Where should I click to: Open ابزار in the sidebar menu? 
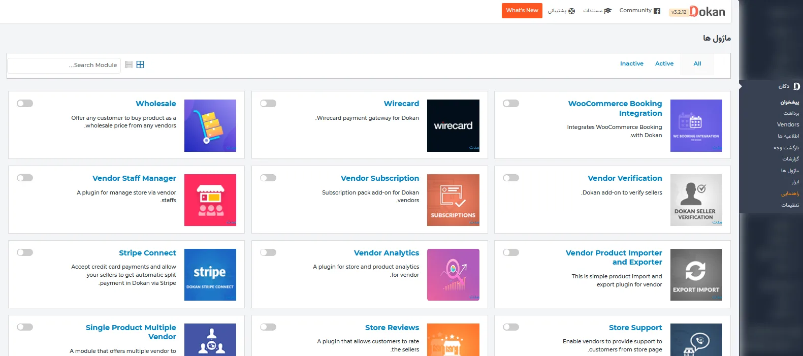click(795, 182)
